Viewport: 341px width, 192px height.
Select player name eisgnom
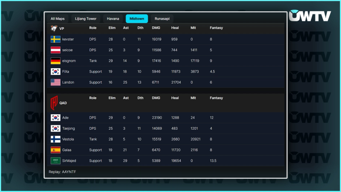69,61
